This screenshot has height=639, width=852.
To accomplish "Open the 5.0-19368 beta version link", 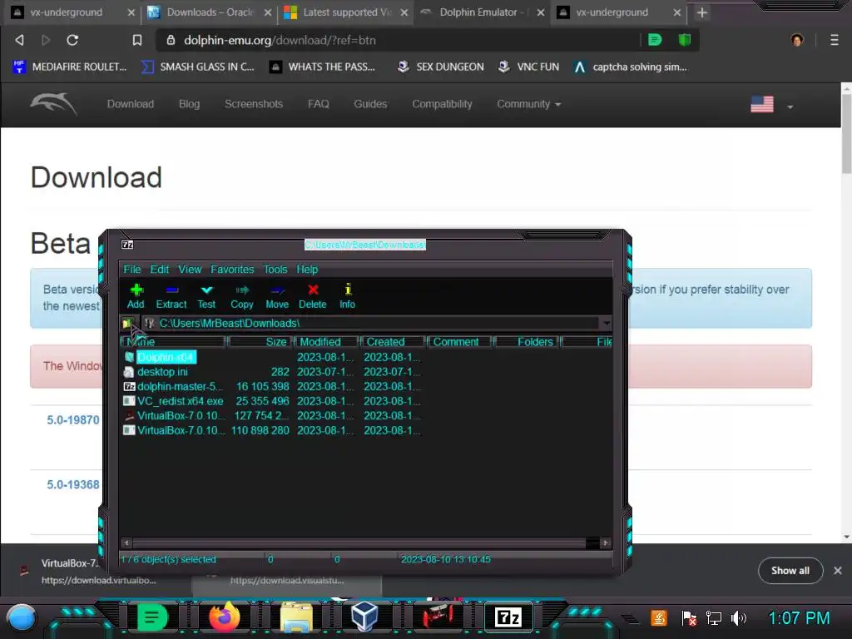I will point(73,485).
